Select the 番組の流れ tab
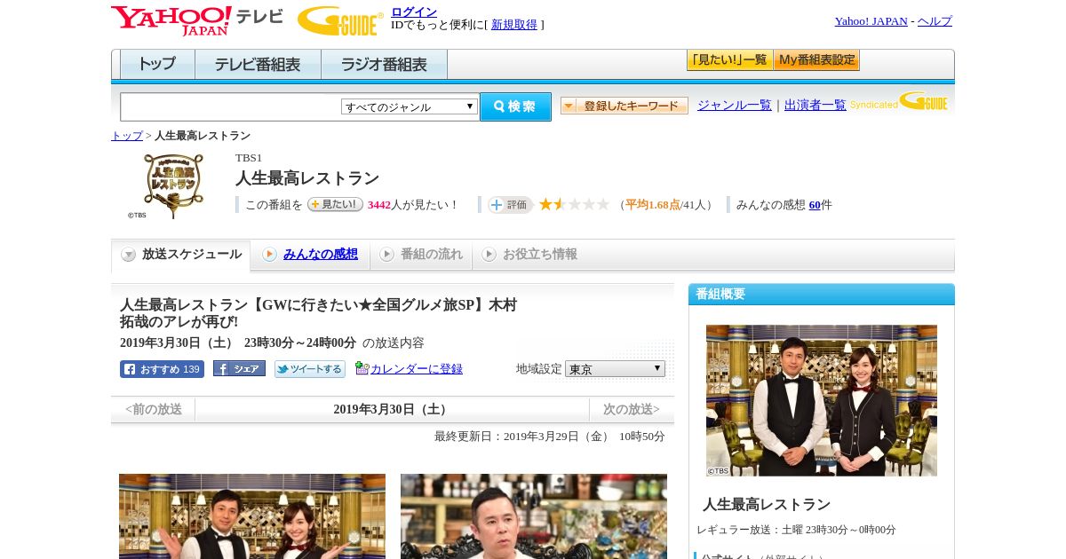 [x=421, y=255]
